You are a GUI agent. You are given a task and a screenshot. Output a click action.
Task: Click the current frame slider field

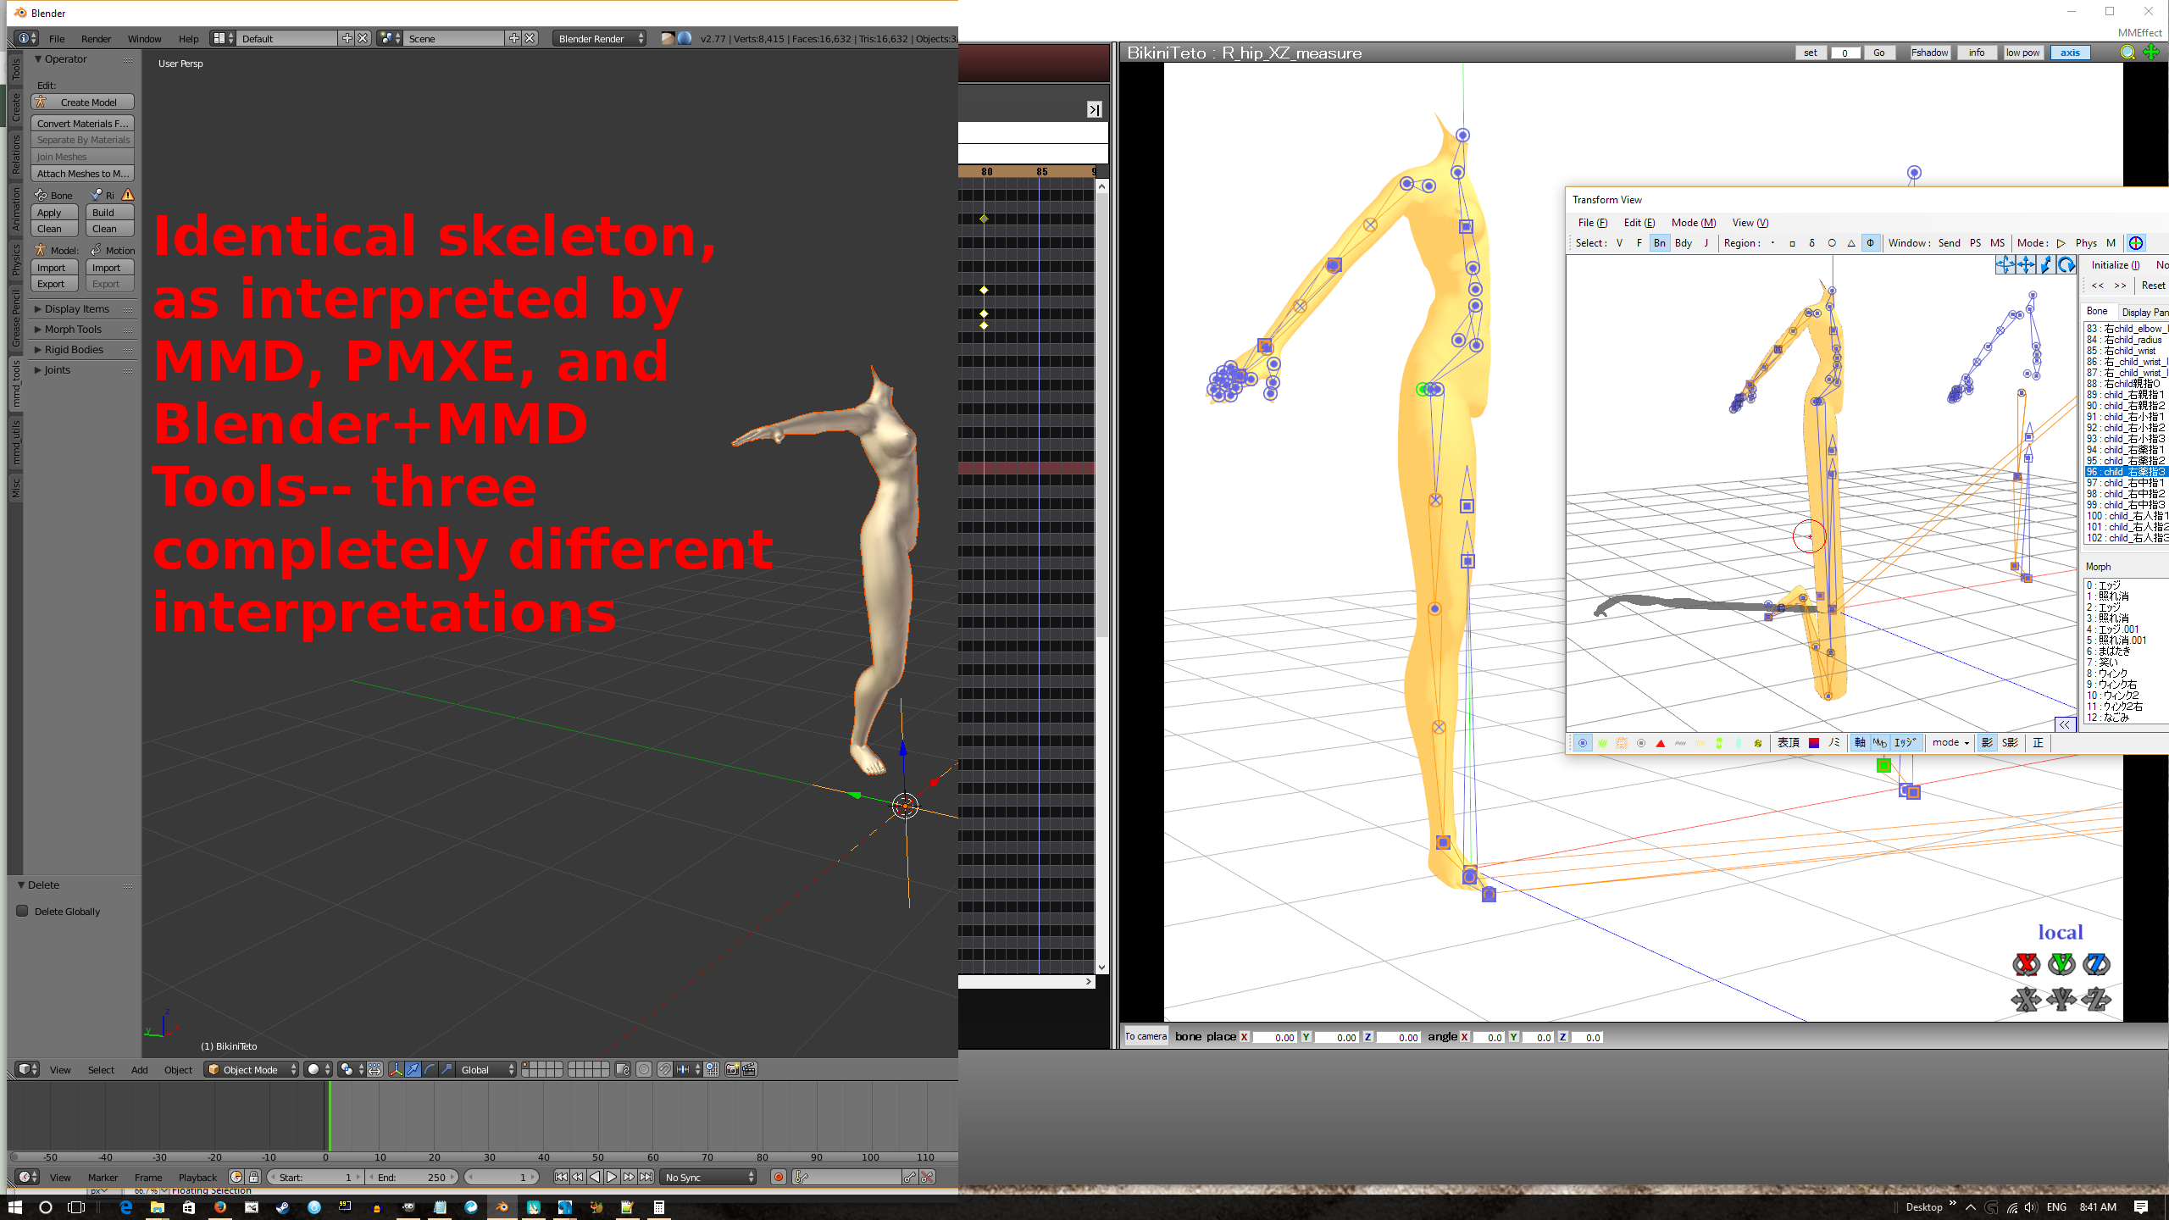(x=502, y=1177)
